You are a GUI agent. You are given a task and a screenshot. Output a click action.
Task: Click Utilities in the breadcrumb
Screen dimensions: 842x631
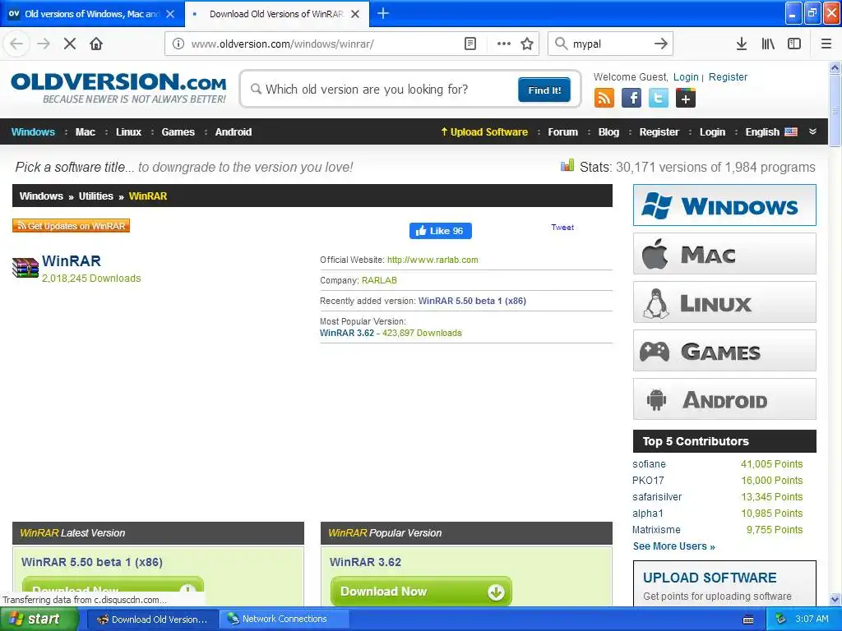(x=95, y=196)
